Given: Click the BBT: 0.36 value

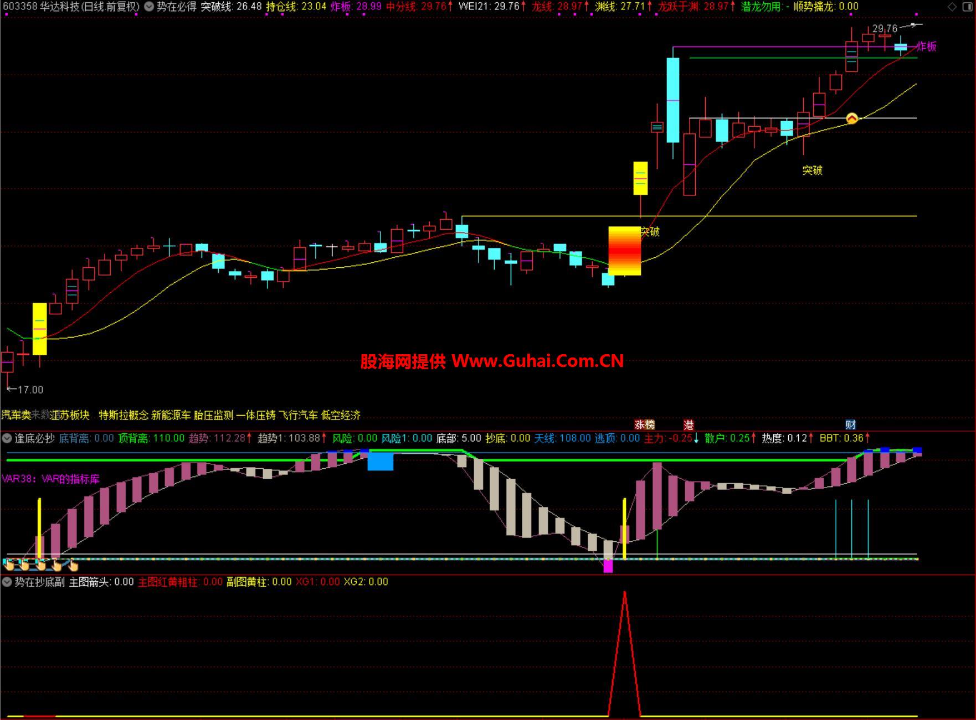Looking at the screenshot, I should tap(845, 438).
